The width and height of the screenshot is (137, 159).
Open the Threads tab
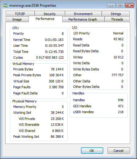(117, 19)
